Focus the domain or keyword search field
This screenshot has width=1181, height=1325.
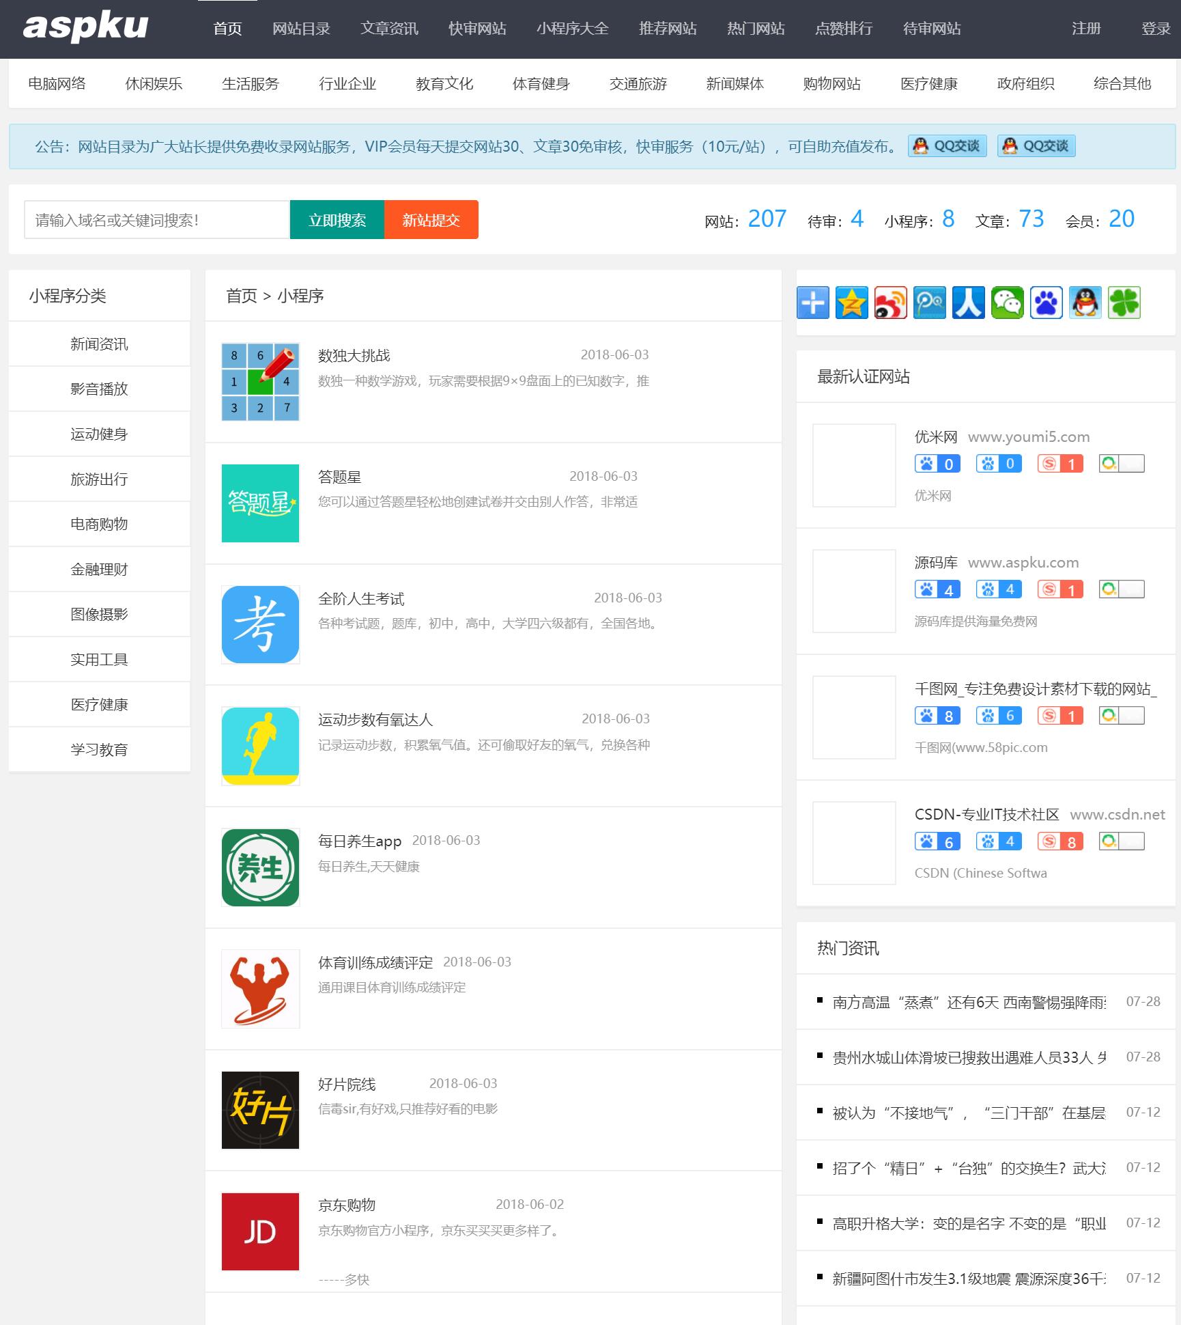coord(157,220)
